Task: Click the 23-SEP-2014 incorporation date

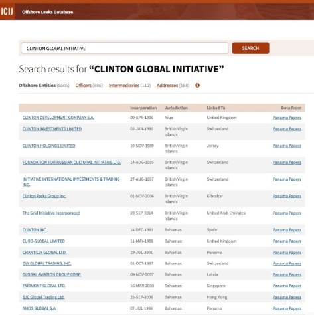Action: point(141,213)
